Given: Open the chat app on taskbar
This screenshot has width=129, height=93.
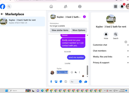Looking at the screenshot, I should click(x=38, y=90).
